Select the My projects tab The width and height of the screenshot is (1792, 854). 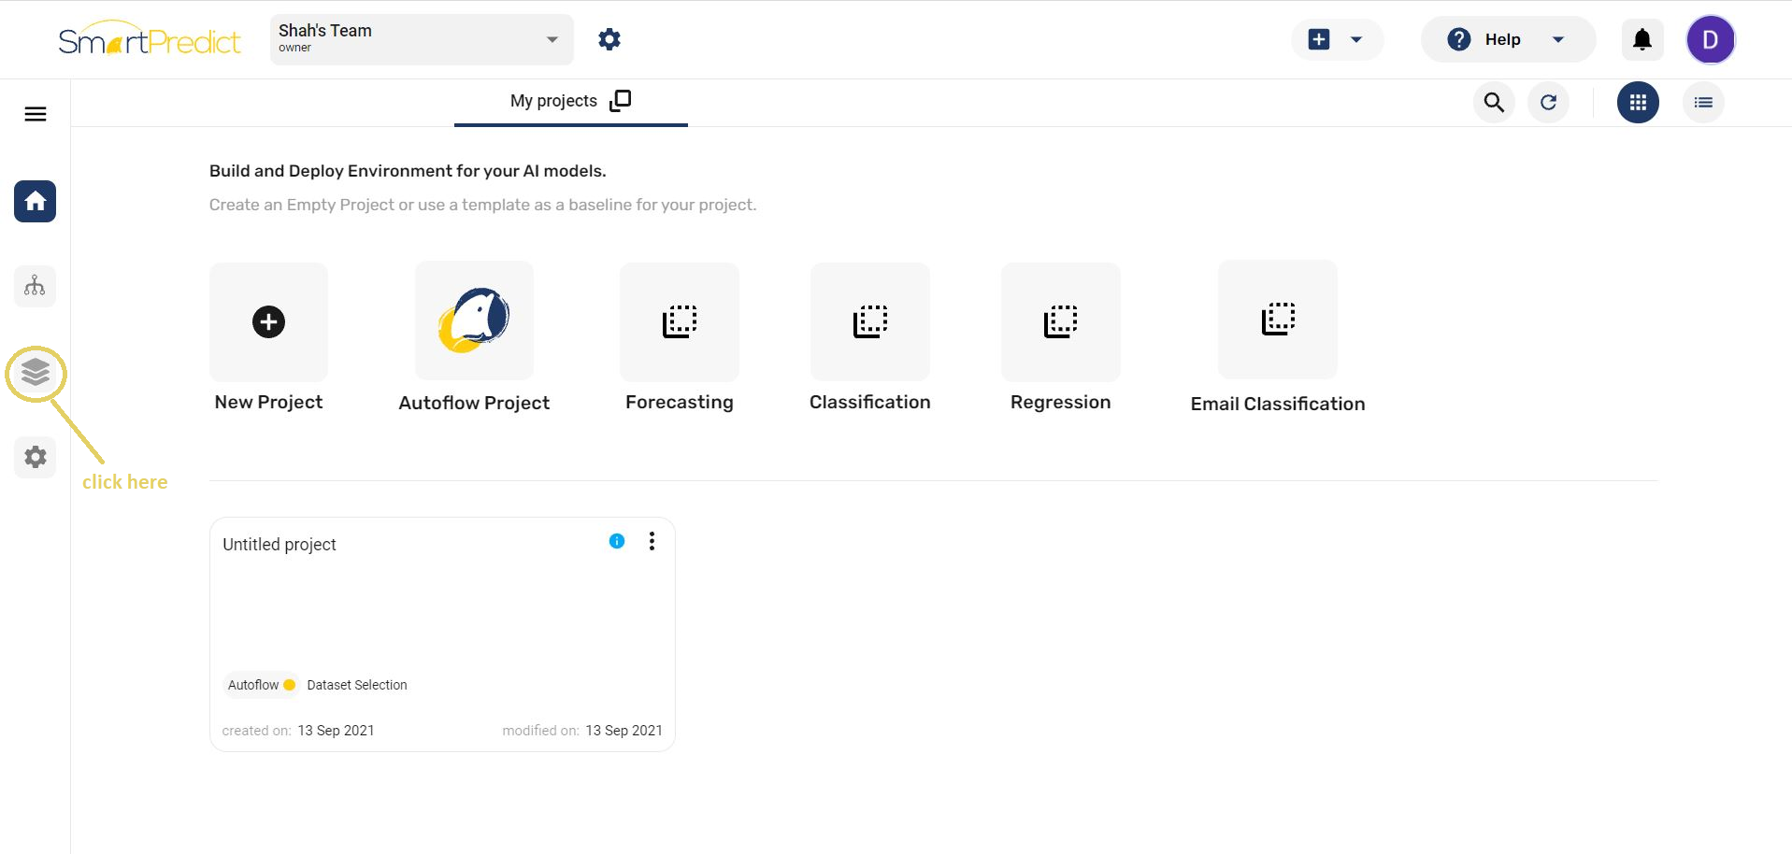[x=570, y=101]
